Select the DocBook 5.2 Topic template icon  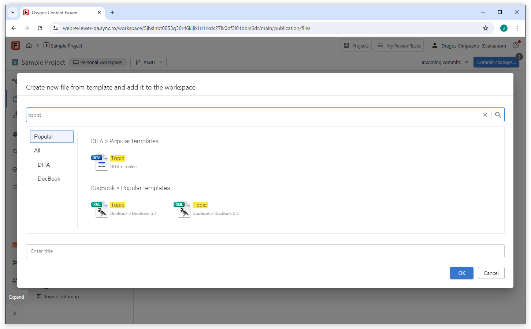pos(182,209)
